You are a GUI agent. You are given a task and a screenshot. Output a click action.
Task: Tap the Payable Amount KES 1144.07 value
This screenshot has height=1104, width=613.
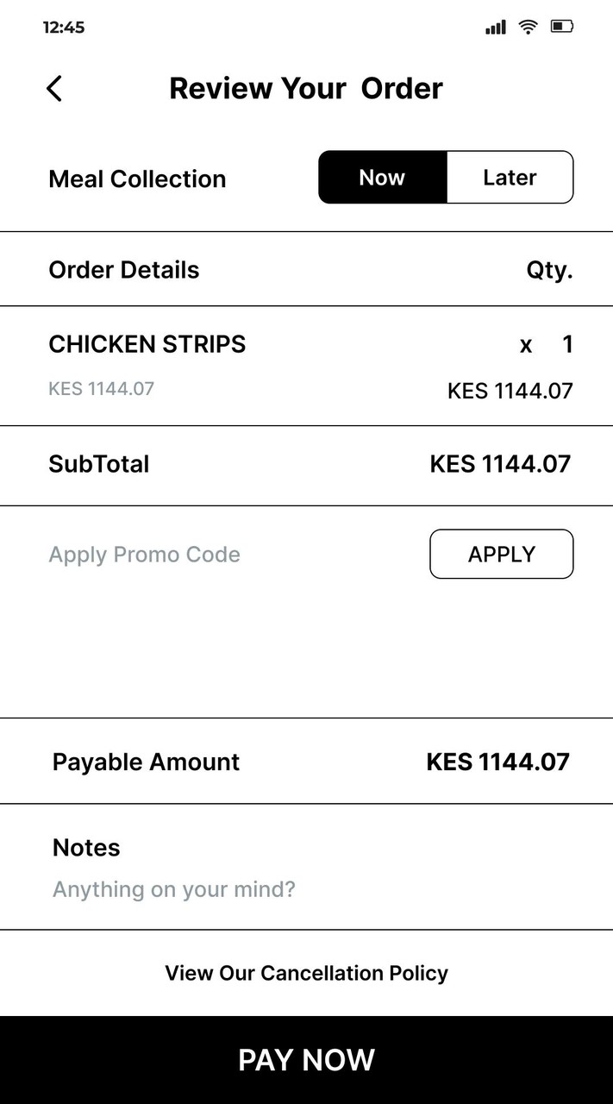tap(497, 762)
